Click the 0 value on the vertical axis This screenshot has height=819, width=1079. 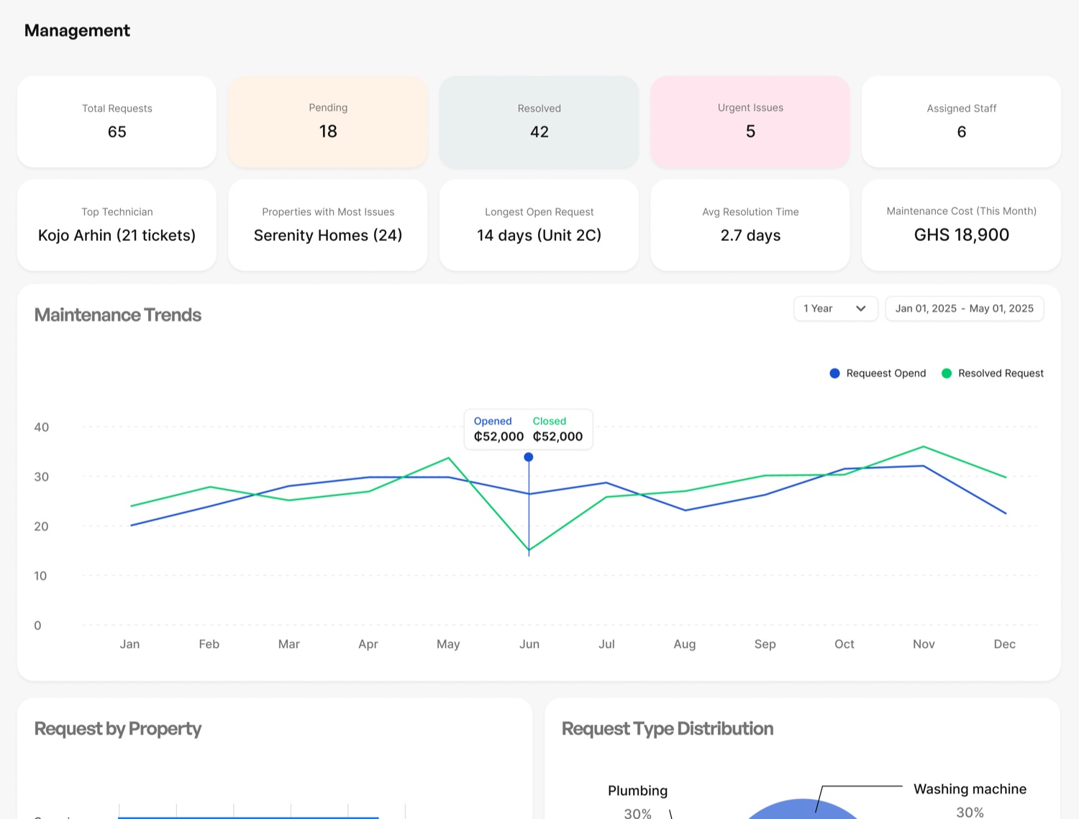pos(38,626)
